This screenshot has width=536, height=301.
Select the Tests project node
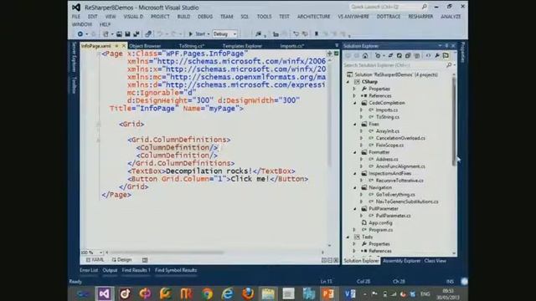coord(367,237)
